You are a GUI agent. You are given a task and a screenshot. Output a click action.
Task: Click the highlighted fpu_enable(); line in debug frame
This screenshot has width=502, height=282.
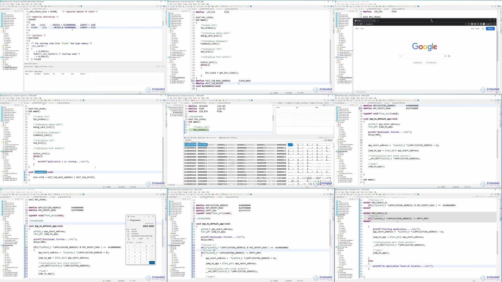click(201, 130)
